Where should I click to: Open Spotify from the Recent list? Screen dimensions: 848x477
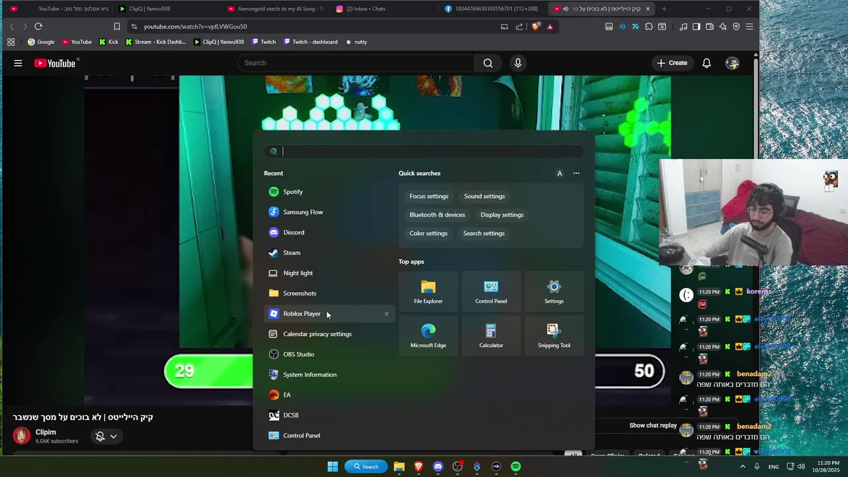pos(329,191)
